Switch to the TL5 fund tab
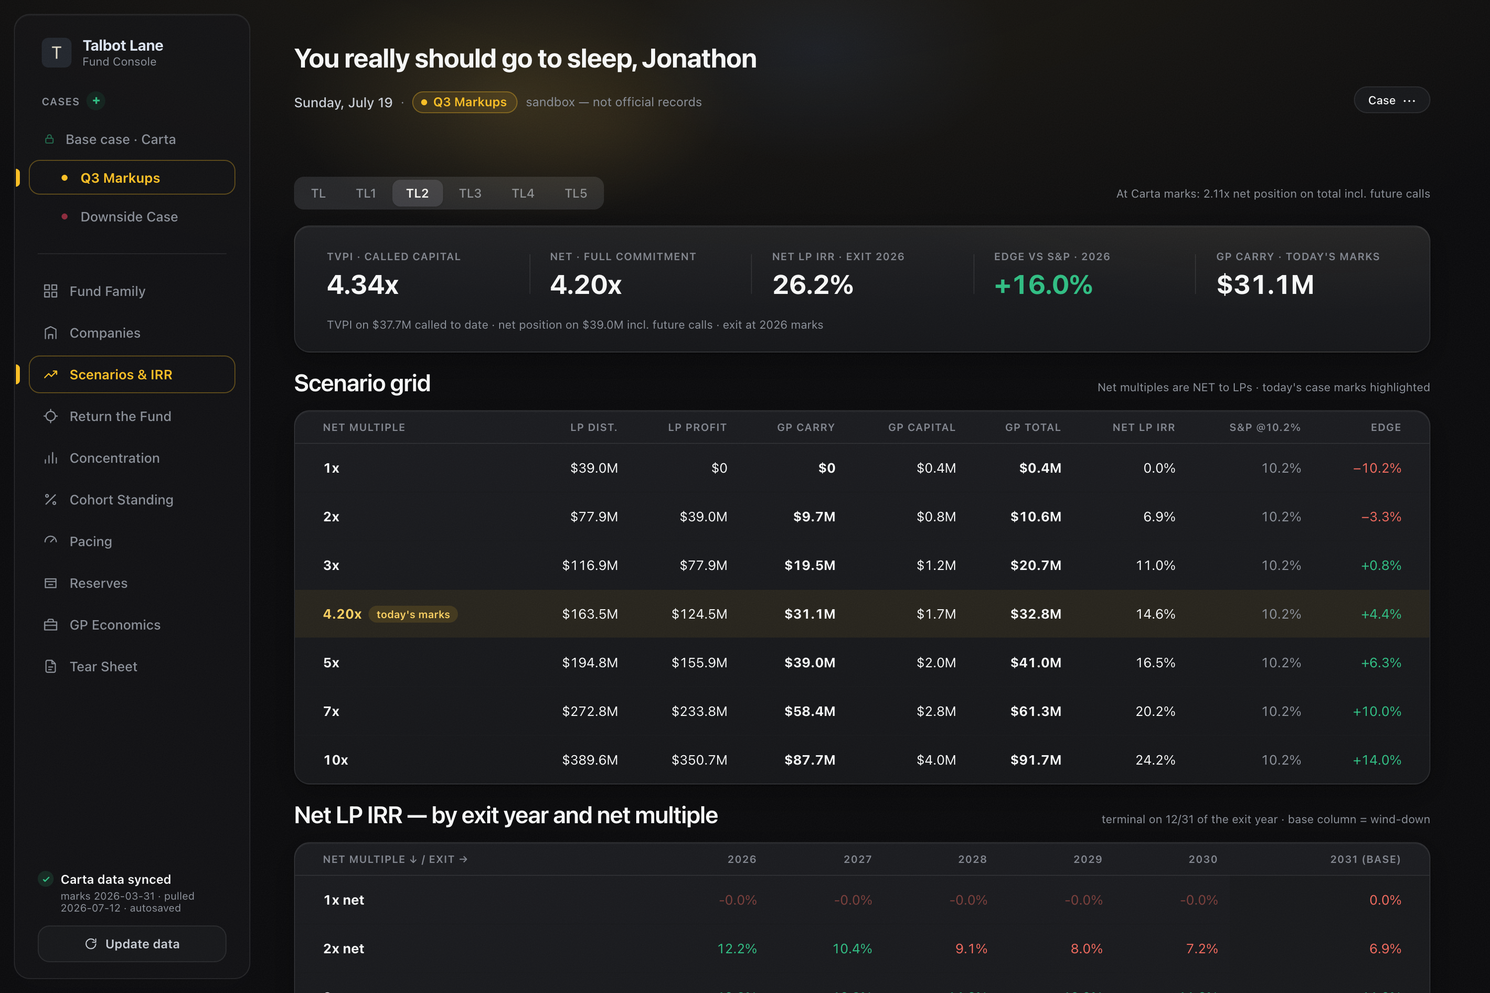 point(576,193)
